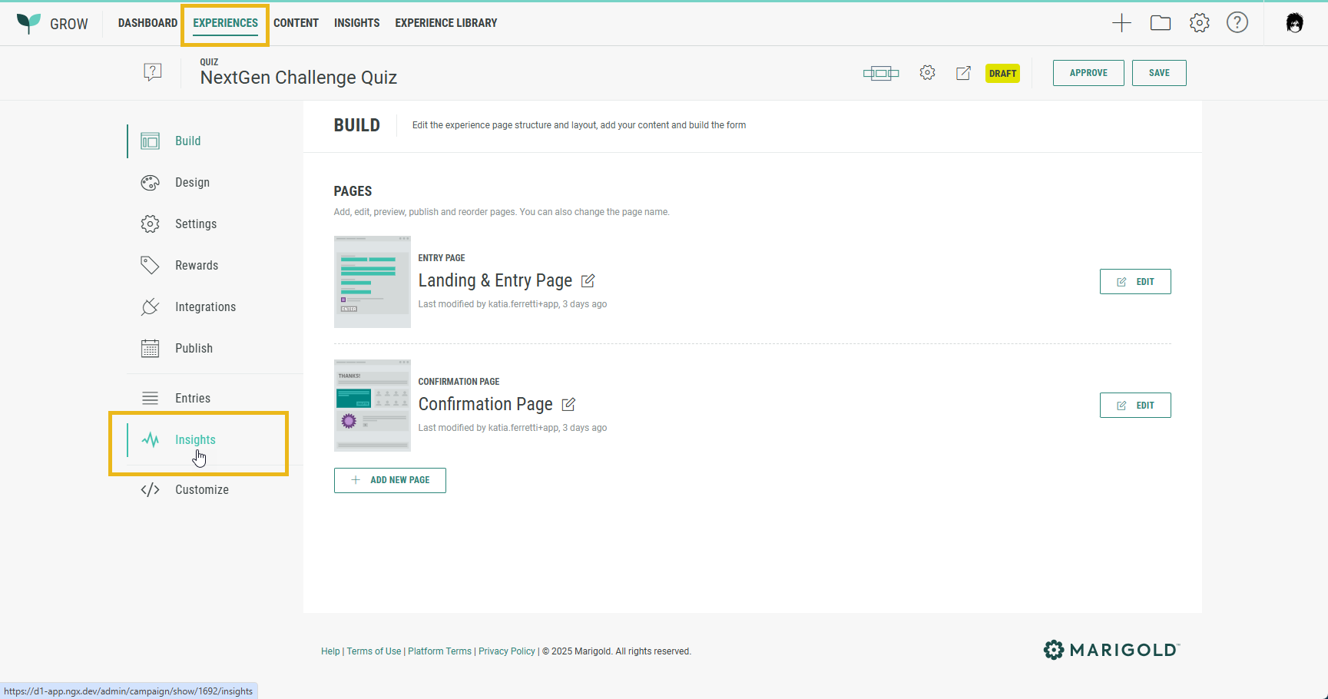Open Rewards section in sidebar
This screenshot has width=1328, height=699.
(197, 266)
